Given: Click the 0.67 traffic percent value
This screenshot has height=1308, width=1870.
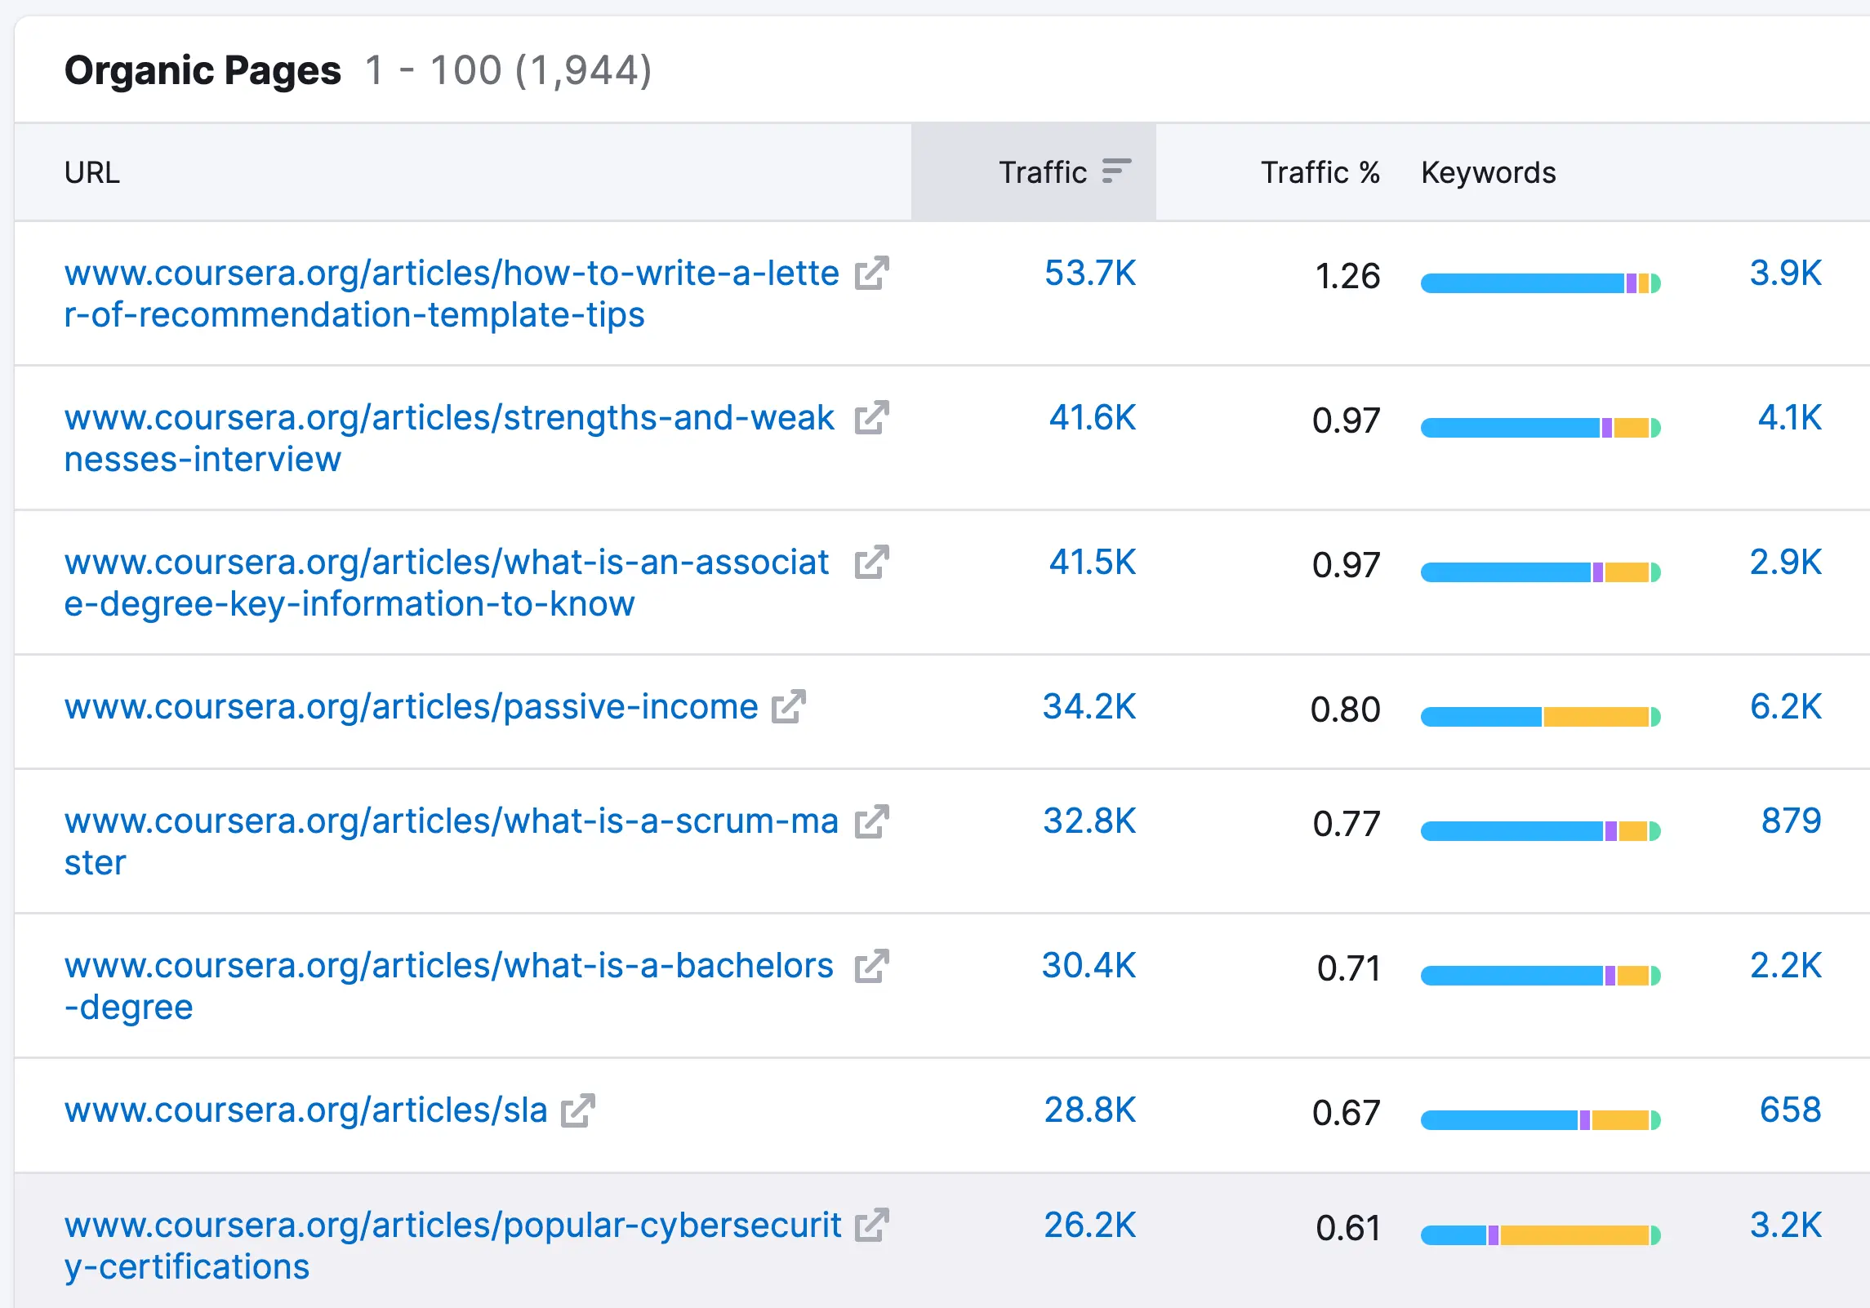Looking at the screenshot, I should point(1346,1114).
